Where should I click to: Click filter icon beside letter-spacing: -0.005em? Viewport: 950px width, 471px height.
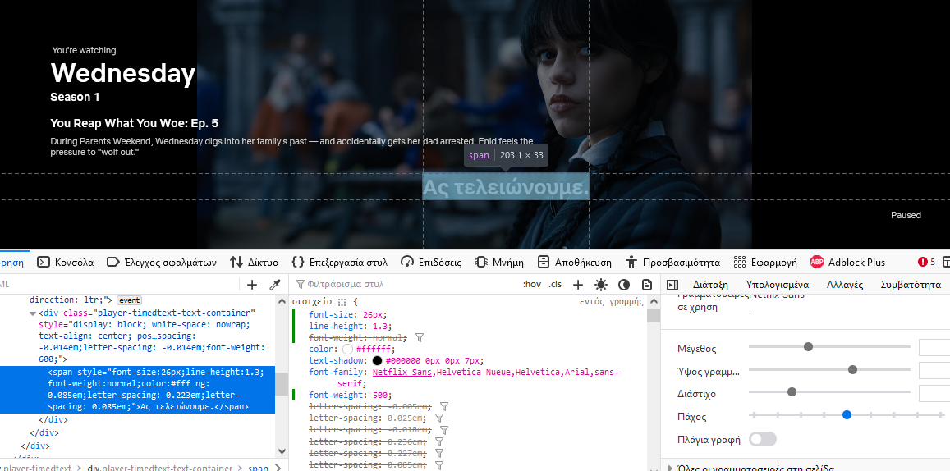click(x=443, y=406)
